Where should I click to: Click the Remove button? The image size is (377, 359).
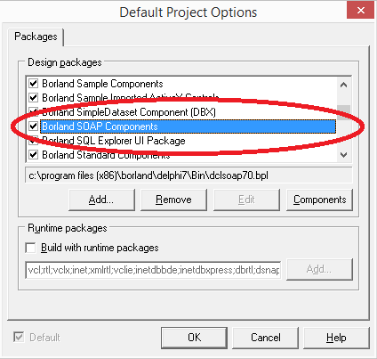tap(173, 200)
